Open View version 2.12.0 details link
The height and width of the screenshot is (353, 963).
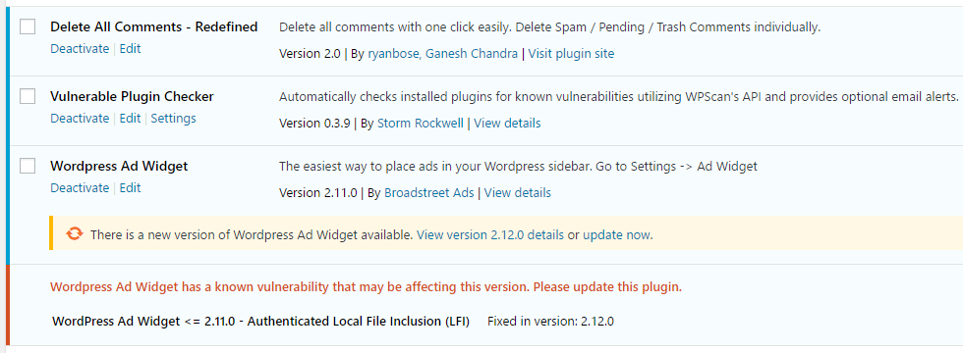490,234
